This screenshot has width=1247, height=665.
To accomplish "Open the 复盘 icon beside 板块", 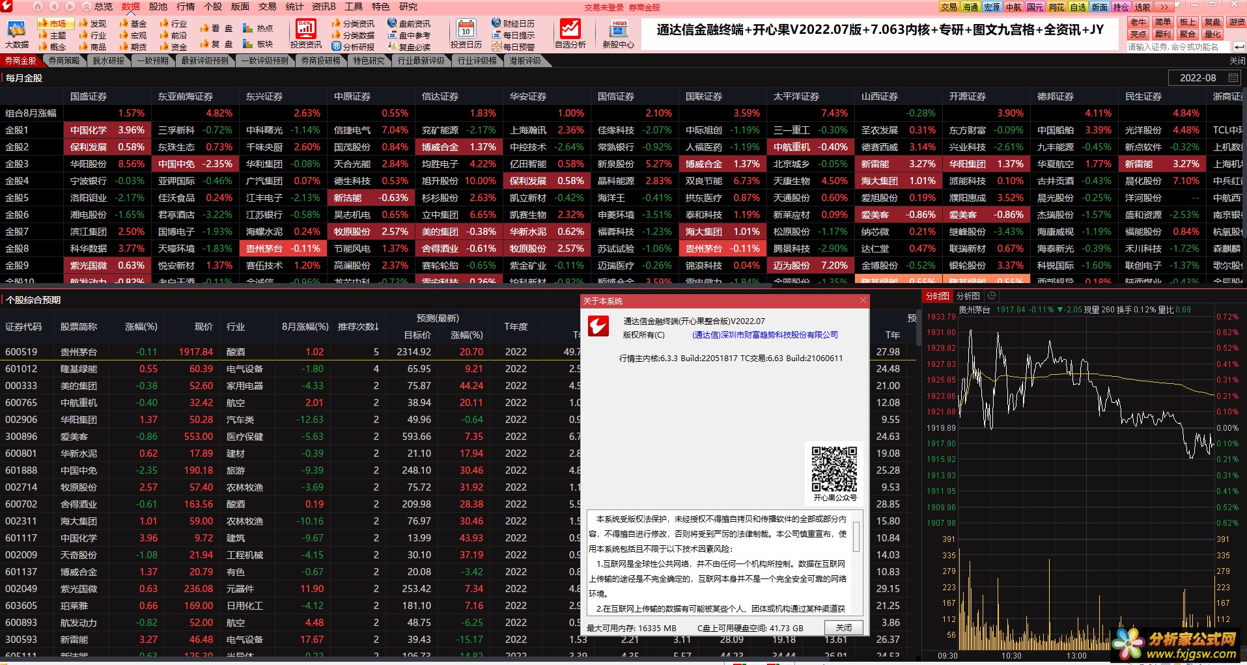I will pyautogui.click(x=216, y=44).
